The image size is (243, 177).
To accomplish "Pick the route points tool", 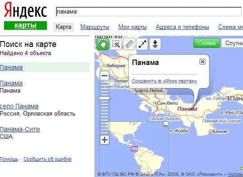I will [142, 44].
